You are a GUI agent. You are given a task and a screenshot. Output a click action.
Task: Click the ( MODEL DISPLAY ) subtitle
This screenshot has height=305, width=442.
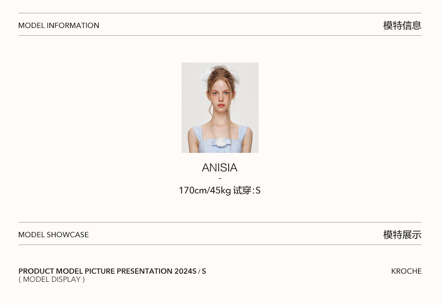tap(52, 279)
